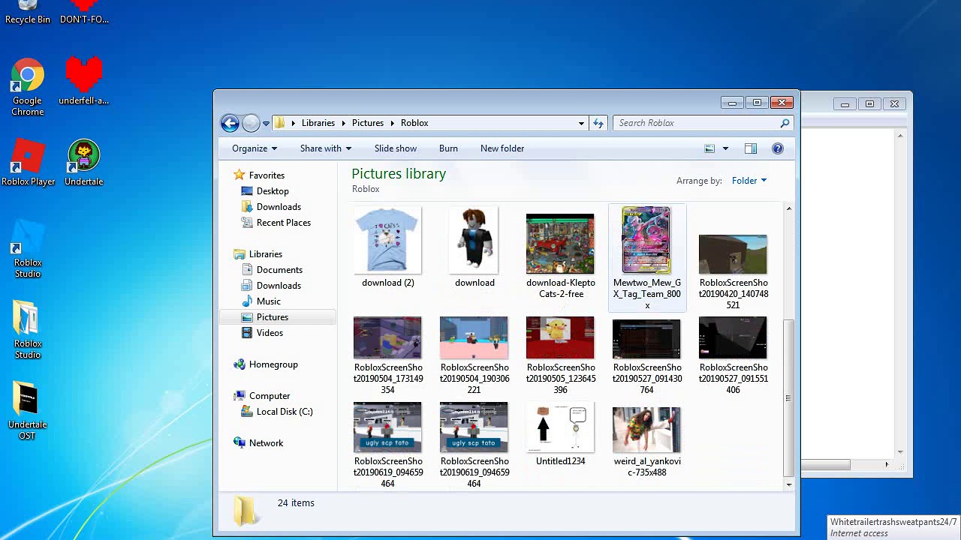Open the recent locations dropdown arrow

pyautogui.click(x=266, y=124)
